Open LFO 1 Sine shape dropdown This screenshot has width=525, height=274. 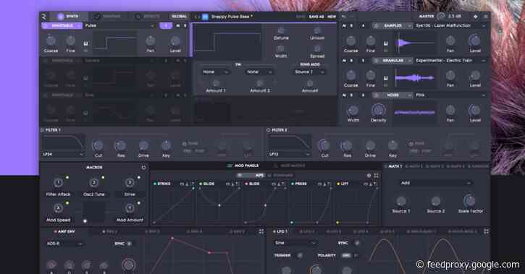(295, 243)
